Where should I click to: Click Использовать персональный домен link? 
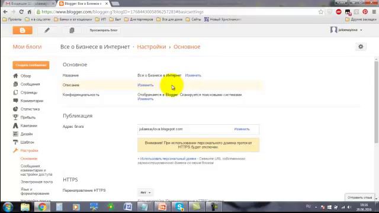point(168,159)
